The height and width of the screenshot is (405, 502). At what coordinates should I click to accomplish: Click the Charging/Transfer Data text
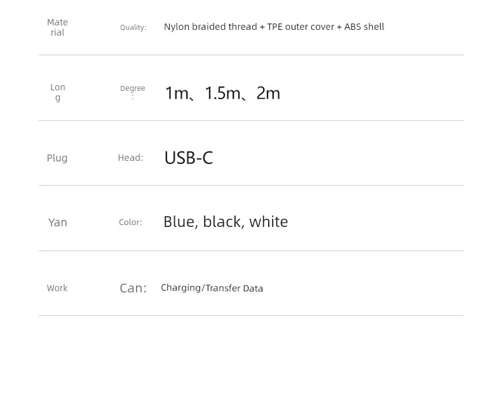click(x=212, y=288)
